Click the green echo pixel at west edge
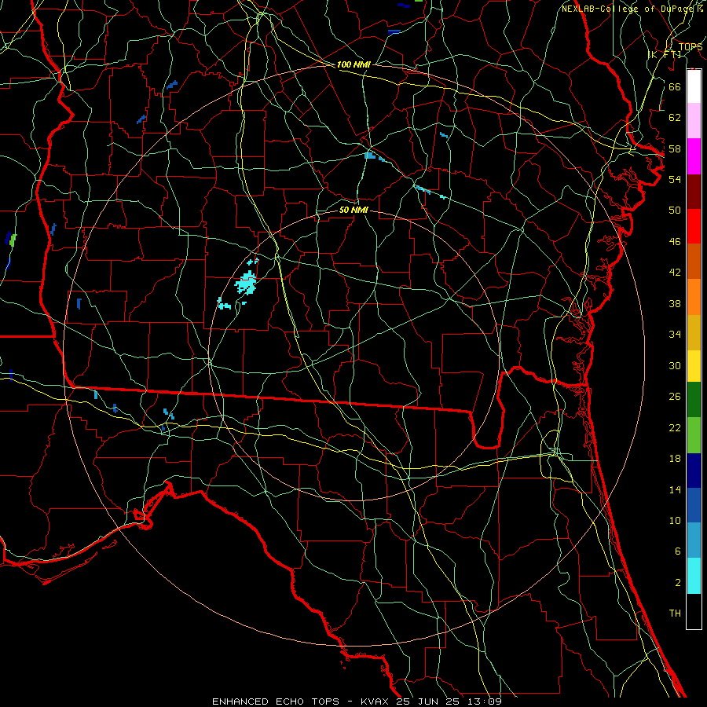 tap(13, 240)
